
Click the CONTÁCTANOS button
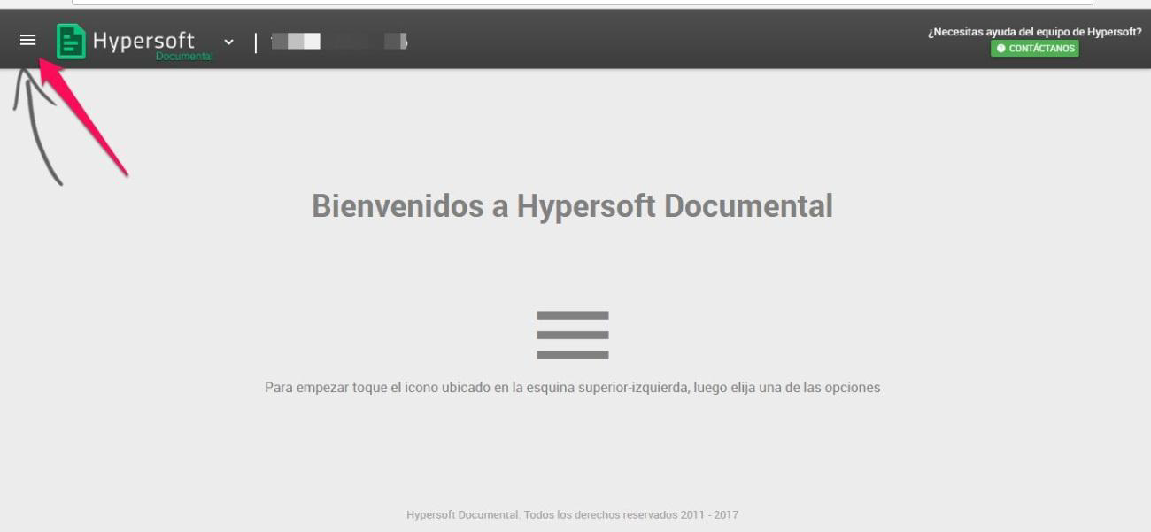(1035, 49)
